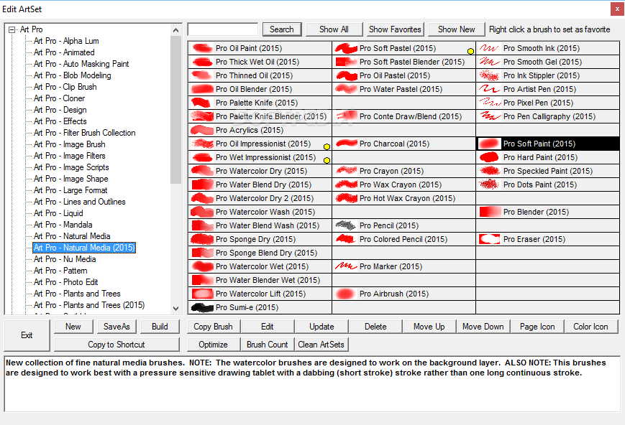Click the SaveAs button

coord(117,327)
